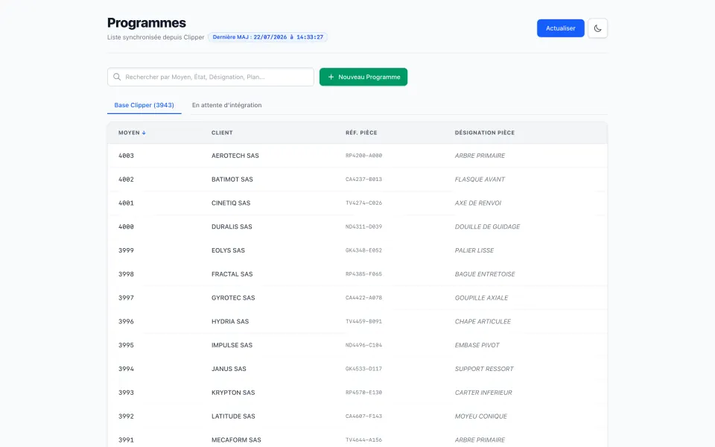Click reference TV4644-A156
This screenshot has width=715, height=447.
[364, 440]
